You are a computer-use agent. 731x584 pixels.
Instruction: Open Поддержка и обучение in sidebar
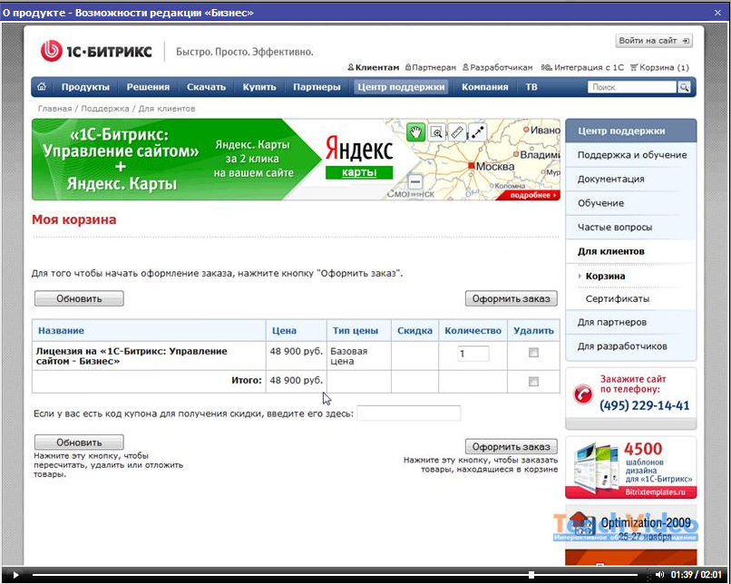(x=632, y=155)
